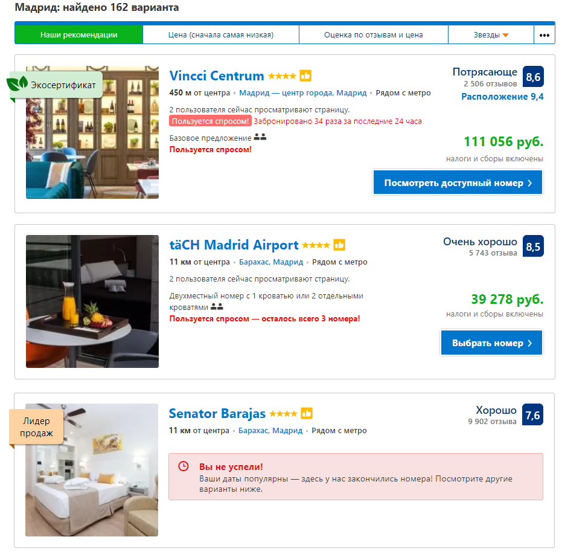Viewport: 562px width, 557px height.
Task: Click thumbs-up preferred icon beside Senator Barajas
Action: [x=307, y=414]
